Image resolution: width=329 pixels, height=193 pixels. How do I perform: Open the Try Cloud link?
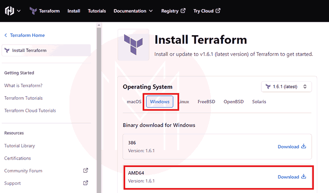pyautogui.click(x=207, y=11)
